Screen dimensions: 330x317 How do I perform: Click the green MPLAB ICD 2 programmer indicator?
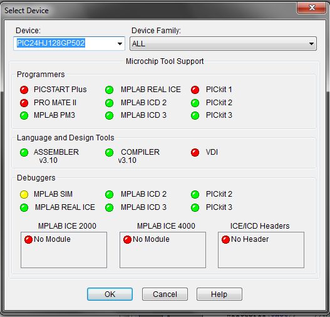coord(109,103)
